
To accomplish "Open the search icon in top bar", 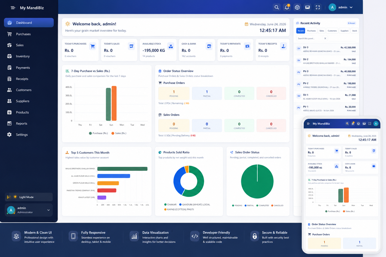I will (277, 7).
